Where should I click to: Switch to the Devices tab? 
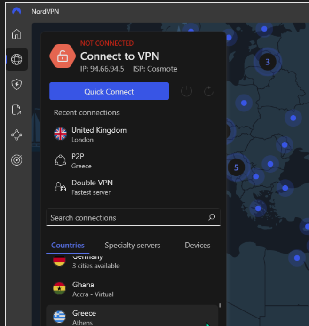198,246
